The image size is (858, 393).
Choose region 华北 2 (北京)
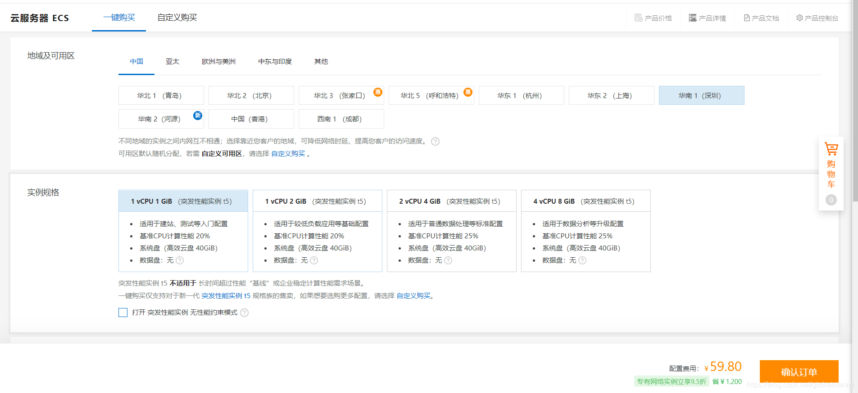coord(251,95)
